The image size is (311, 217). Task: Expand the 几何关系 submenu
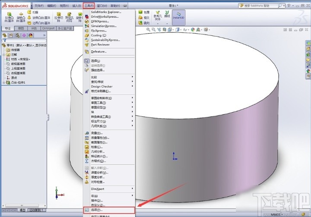[109, 126]
